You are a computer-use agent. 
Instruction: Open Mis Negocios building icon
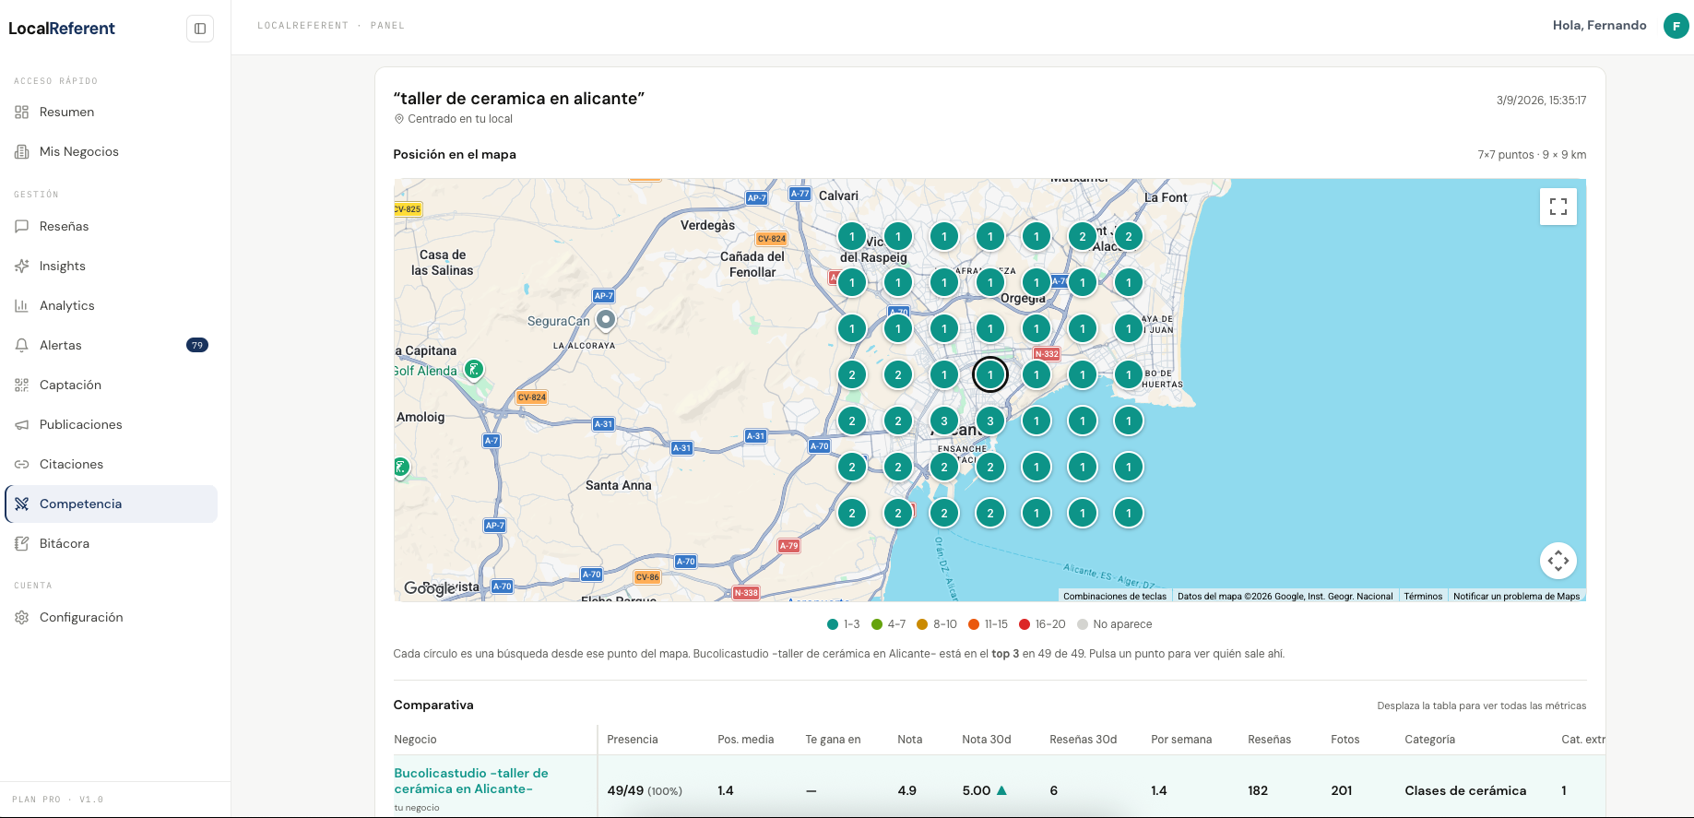tap(22, 152)
